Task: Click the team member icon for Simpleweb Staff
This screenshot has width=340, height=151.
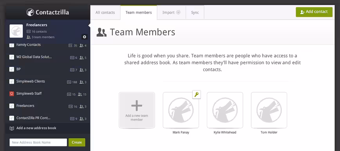Action: click(80, 94)
